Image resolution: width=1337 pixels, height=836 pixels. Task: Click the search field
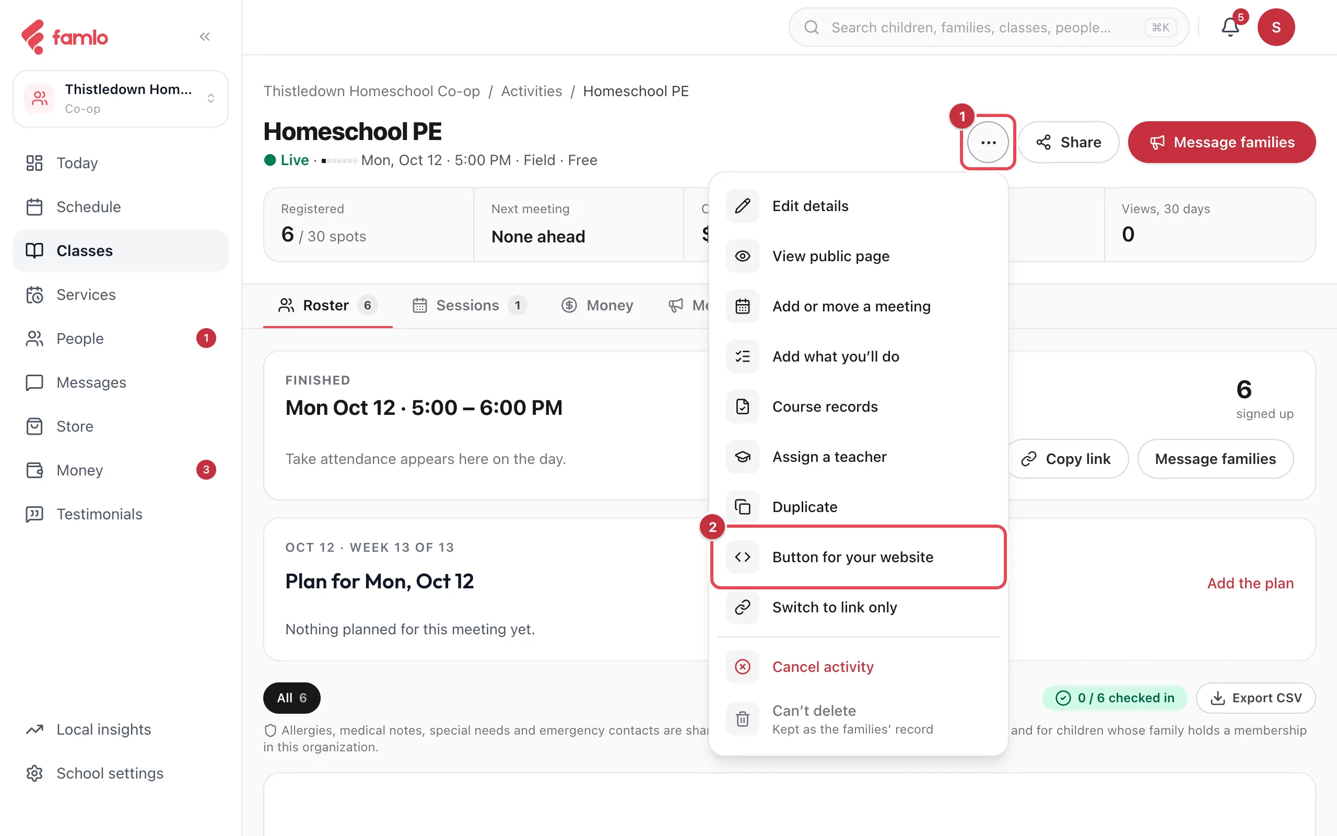988,27
